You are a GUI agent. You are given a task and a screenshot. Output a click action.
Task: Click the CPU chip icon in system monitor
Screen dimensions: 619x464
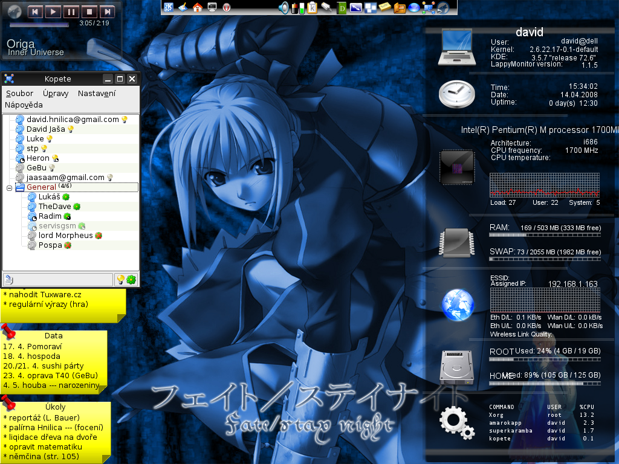pyautogui.click(x=457, y=167)
